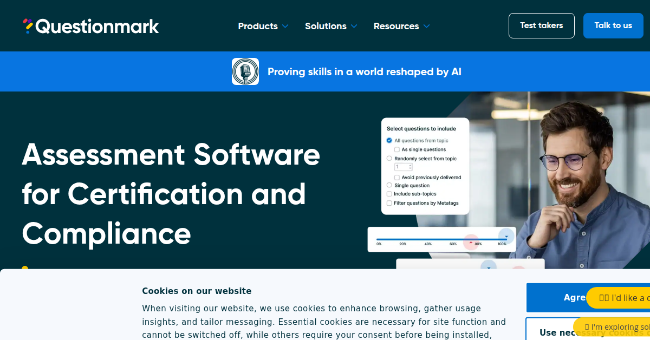Viewport: 650px width, 340px height.
Task: Click the Questionmark logo
Action: click(90, 26)
